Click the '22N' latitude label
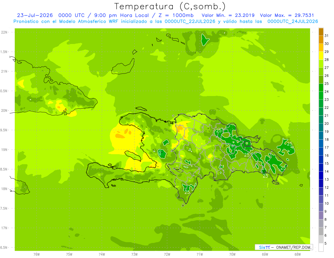This screenshot has height=258, width=334. (4, 32)
